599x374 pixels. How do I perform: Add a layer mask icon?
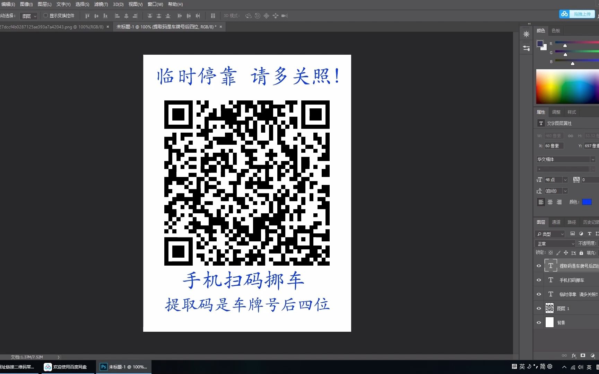pyautogui.click(x=583, y=356)
